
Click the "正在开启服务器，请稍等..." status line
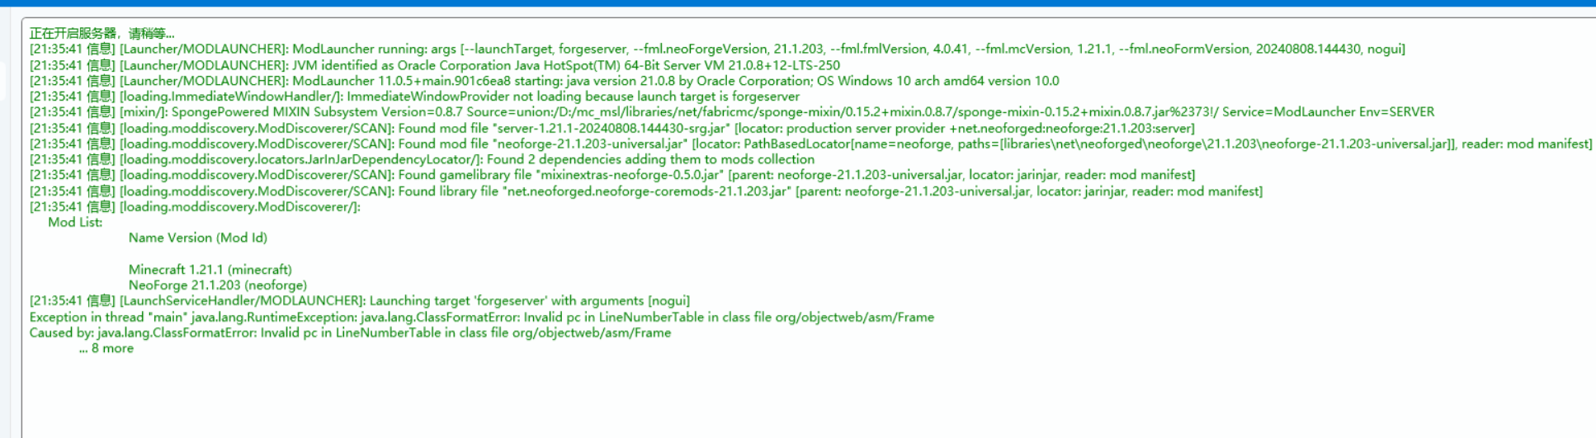pyautogui.click(x=102, y=34)
